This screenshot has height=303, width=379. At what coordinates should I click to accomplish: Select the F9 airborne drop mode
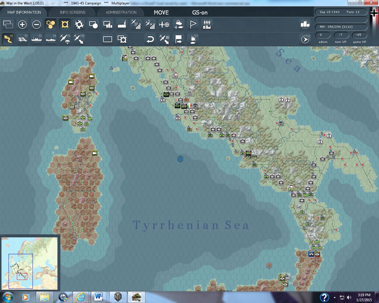coord(65,39)
